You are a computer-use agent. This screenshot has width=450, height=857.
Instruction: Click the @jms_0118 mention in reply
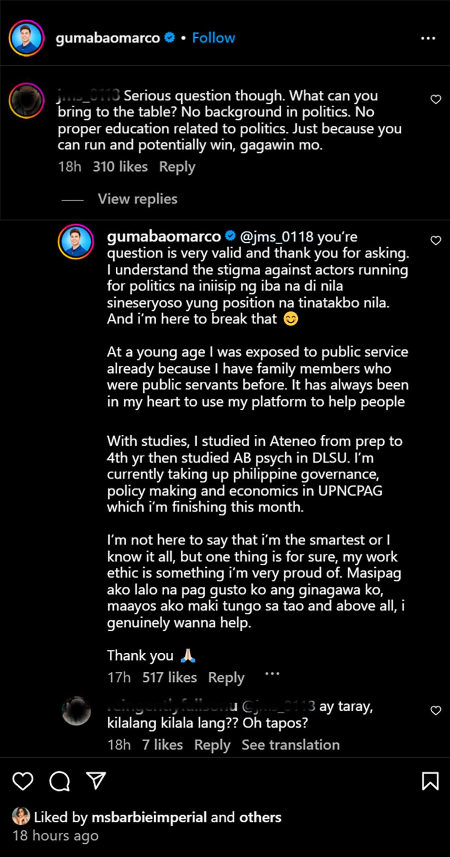(x=276, y=237)
